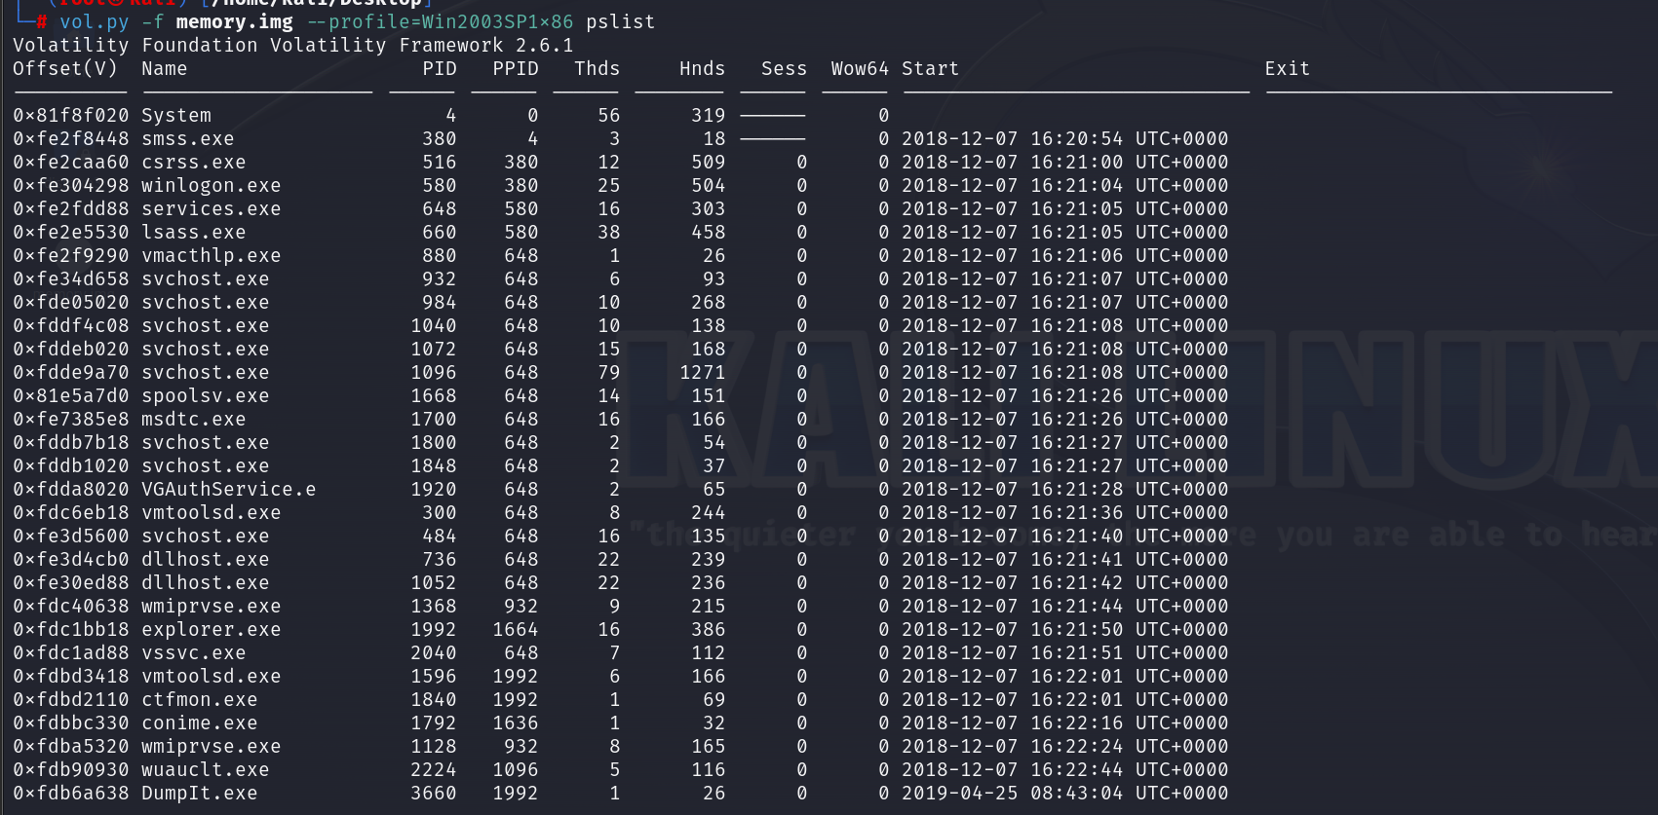Screen dimensions: 1658x815
Task: Click start time 16:21:26 of msdtc.exe
Action: point(1077,419)
